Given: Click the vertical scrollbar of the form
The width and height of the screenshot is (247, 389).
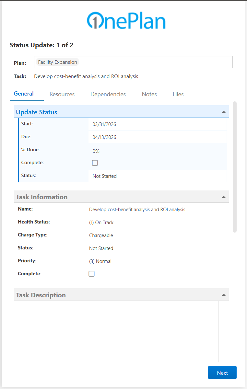Looking at the screenshot, I should coord(235,167).
